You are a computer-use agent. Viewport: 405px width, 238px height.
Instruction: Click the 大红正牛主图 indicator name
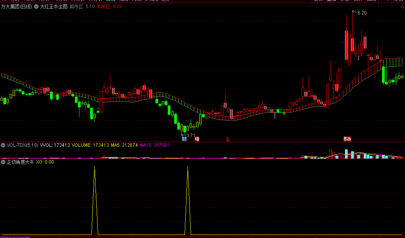[x=54, y=7]
